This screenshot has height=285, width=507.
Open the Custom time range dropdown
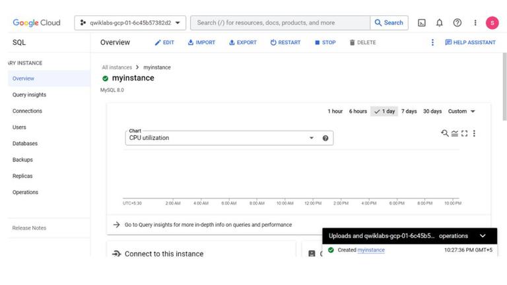tap(461, 111)
